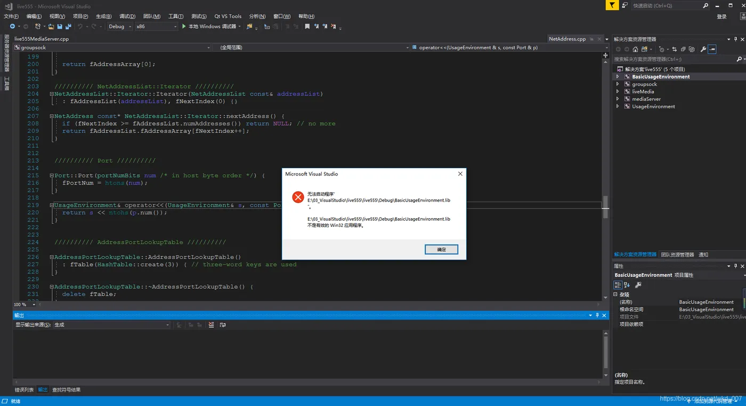The image size is (746, 406).
Task: Close the Microsoft Visual Studio error dialog
Action: click(460, 173)
